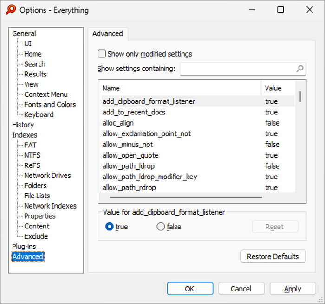Select Advanced in the options tree
325x304 pixels.
tap(28, 257)
